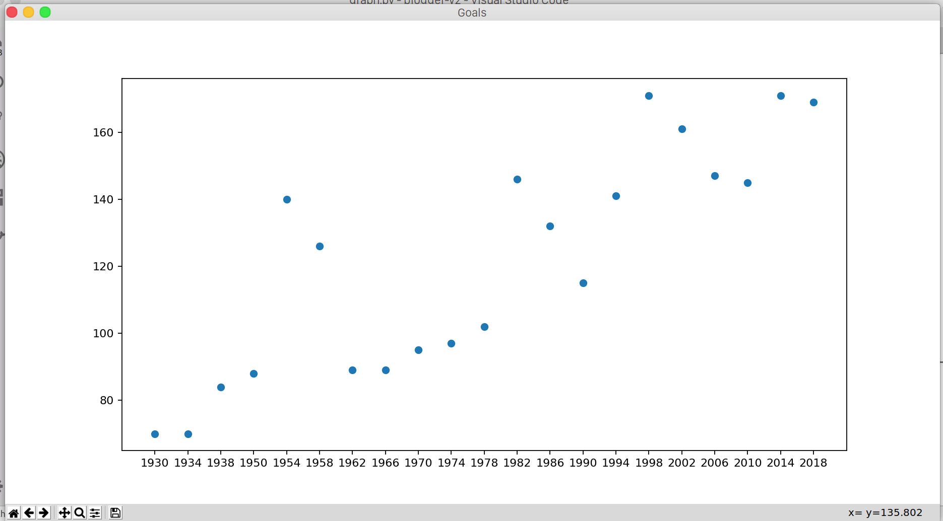This screenshot has height=521, width=943.
Task: Click the Goals window title bar
Action: (471, 13)
